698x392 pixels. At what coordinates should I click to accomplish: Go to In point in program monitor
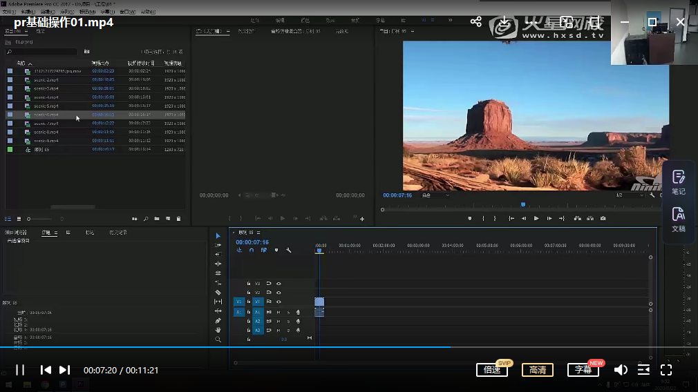[511, 218]
